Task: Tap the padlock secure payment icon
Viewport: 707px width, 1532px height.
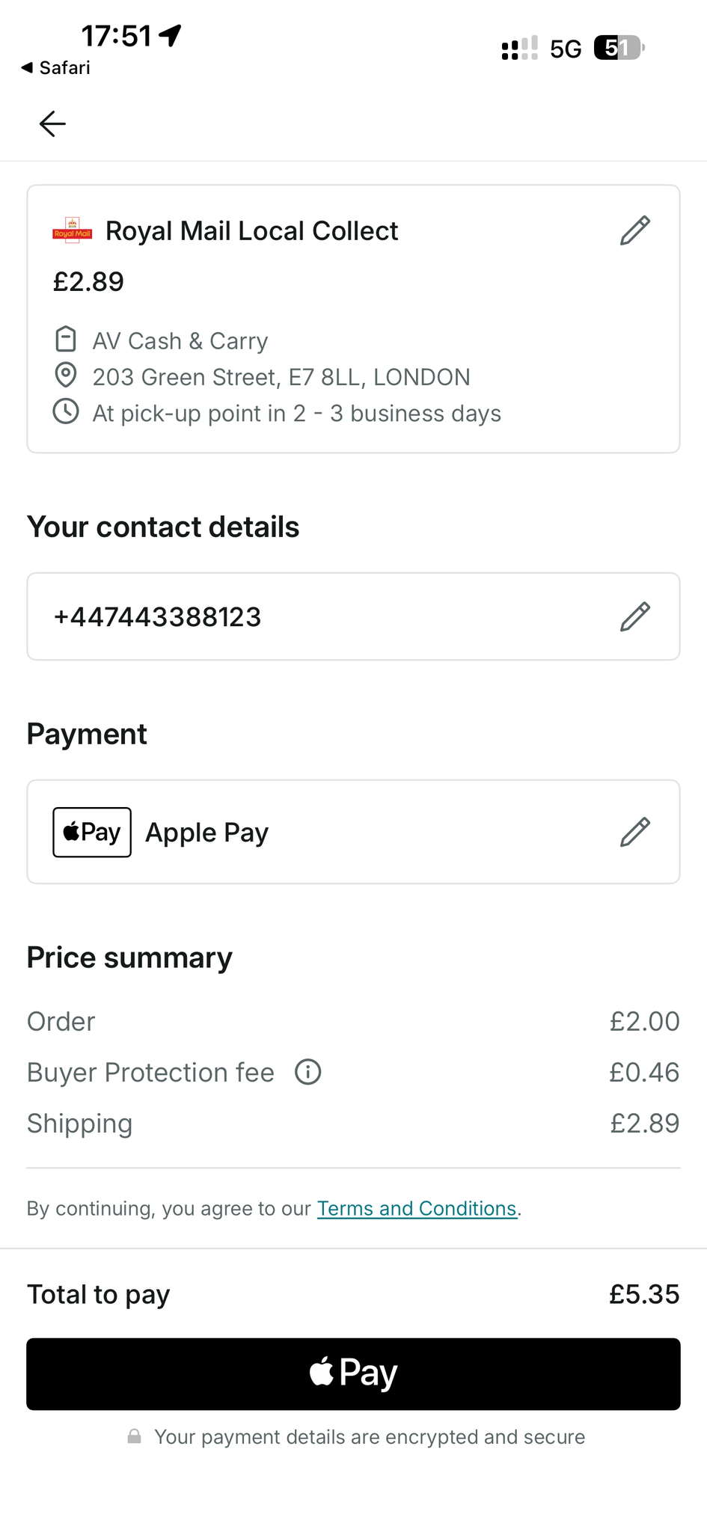Action: 135,1436
